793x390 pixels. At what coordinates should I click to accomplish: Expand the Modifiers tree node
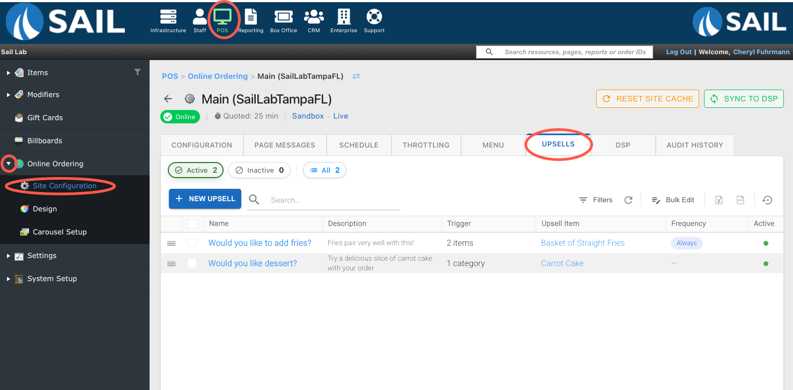coord(9,95)
